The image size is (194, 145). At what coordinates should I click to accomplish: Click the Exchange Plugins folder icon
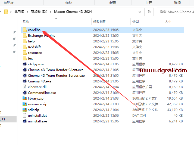coord(25,36)
